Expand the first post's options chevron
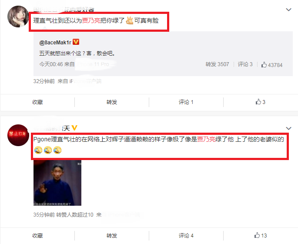298x244 pixels. [288, 10]
